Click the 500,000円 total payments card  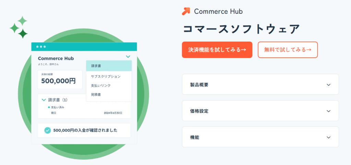(x=60, y=80)
